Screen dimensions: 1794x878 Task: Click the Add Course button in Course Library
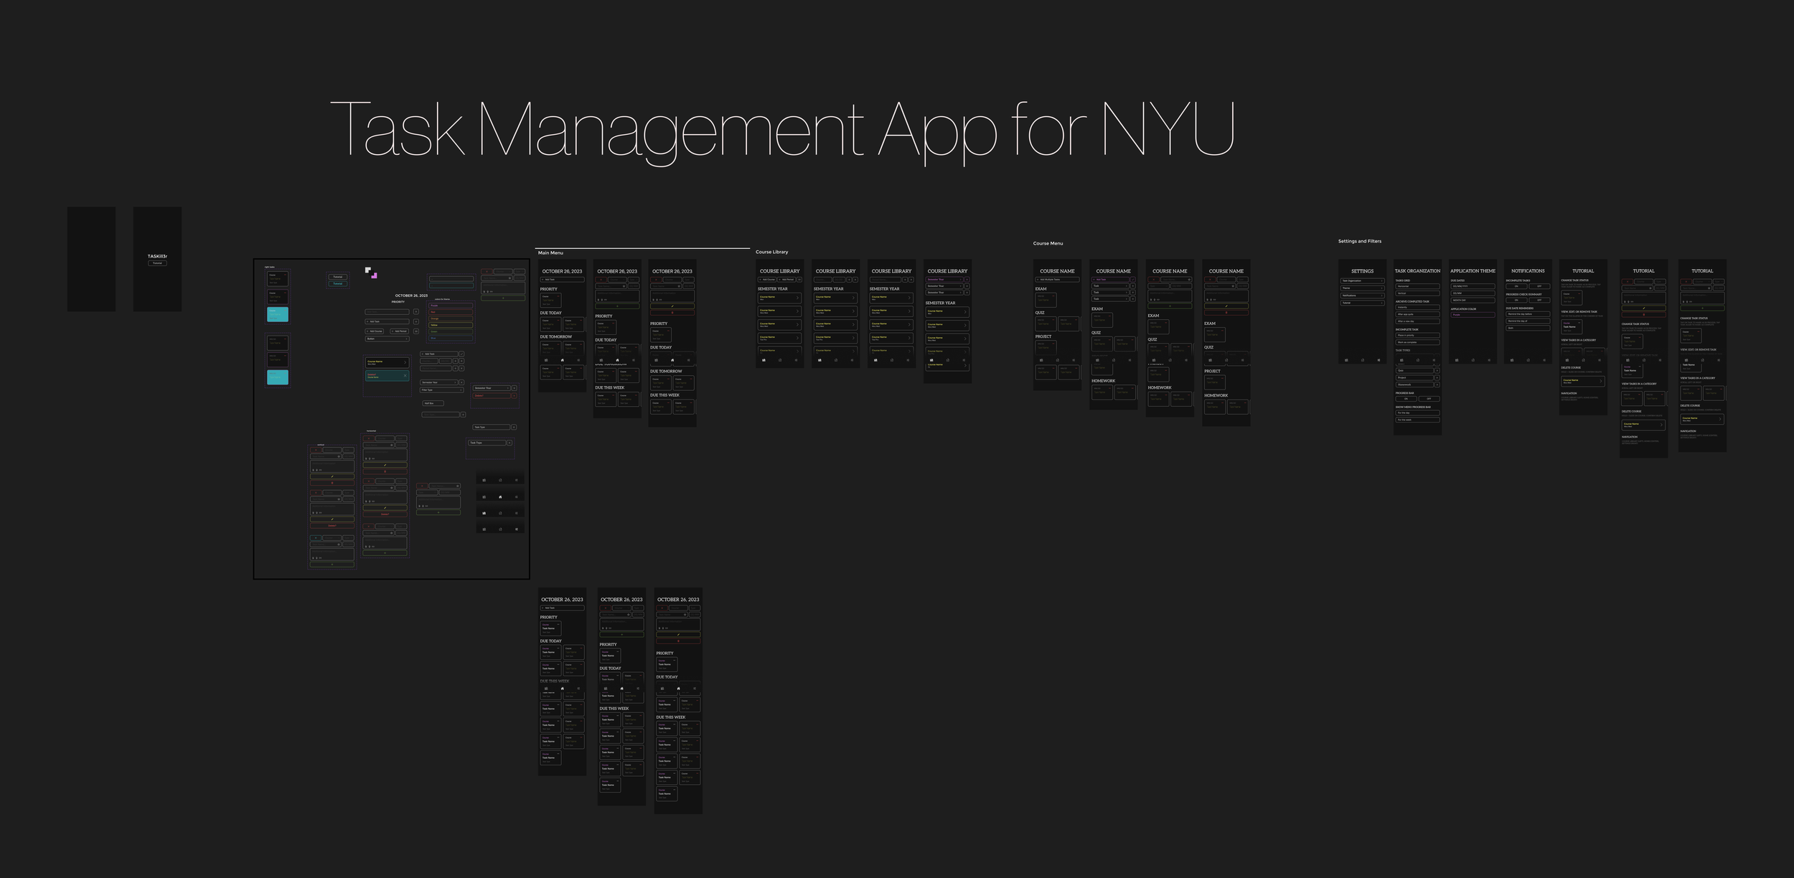(767, 280)
